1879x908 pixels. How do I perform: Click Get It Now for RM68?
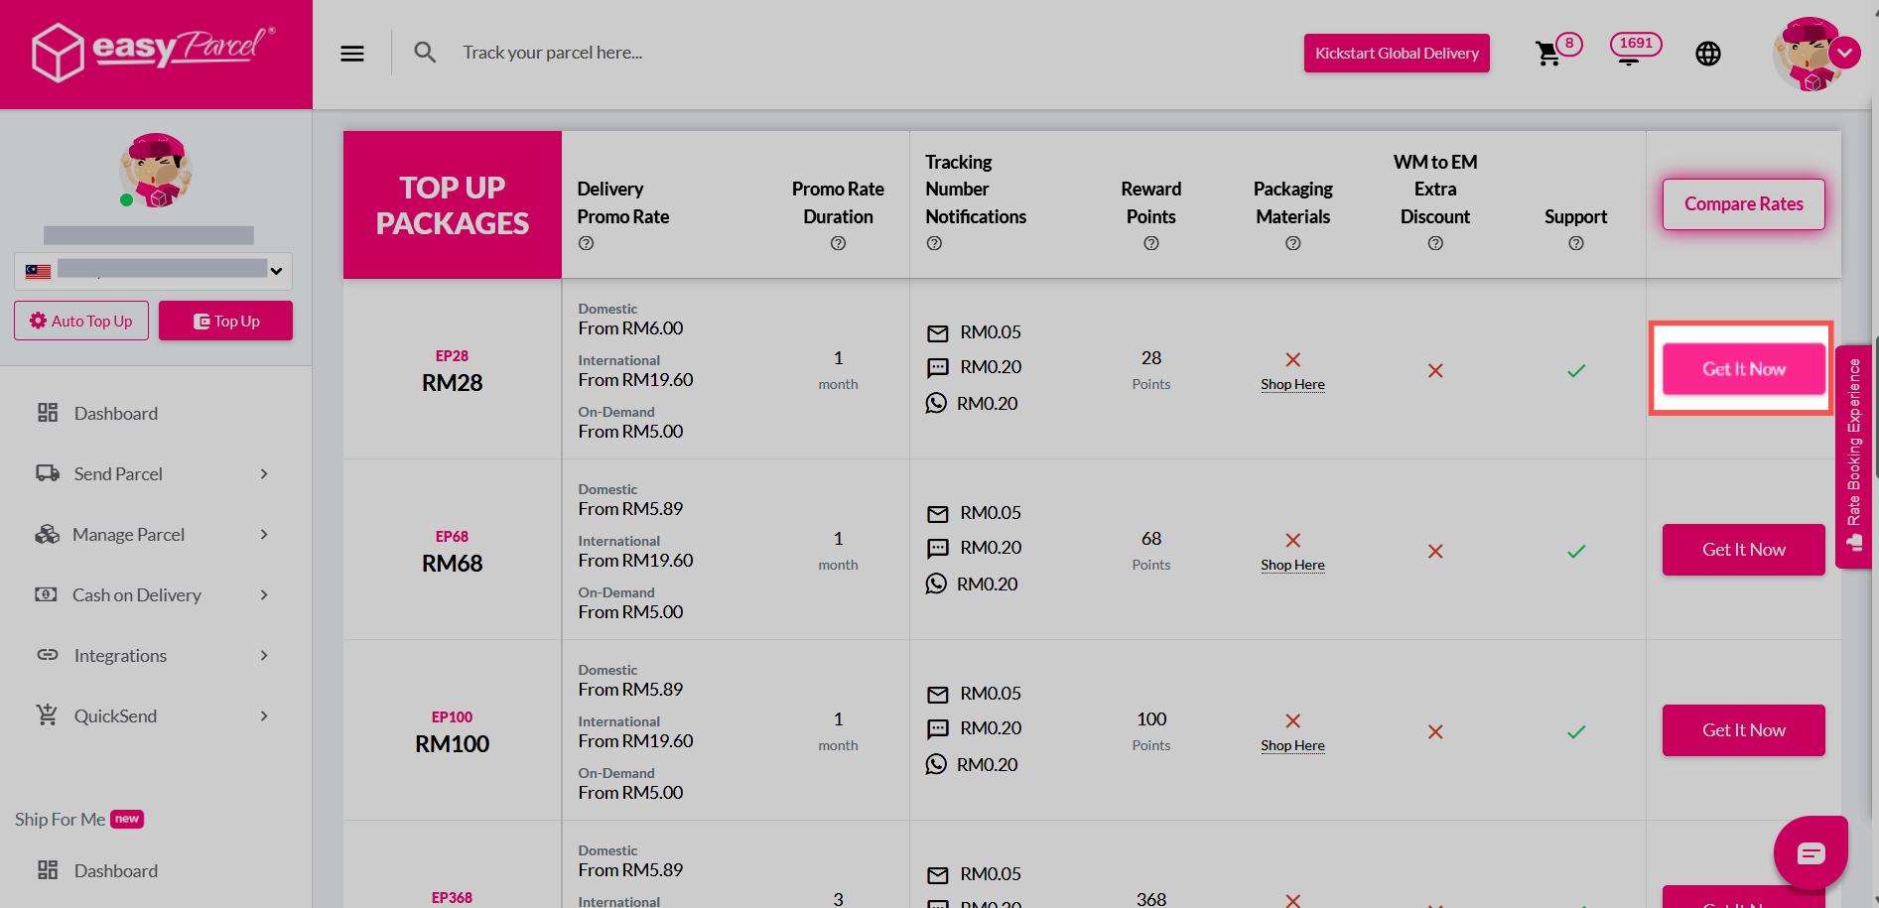tap(1744, 550)
